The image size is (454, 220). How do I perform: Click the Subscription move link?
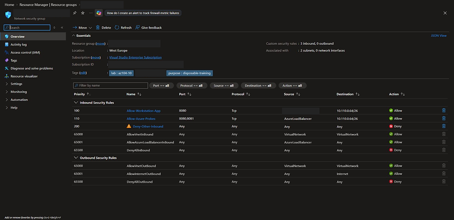(x=96, y=57)
